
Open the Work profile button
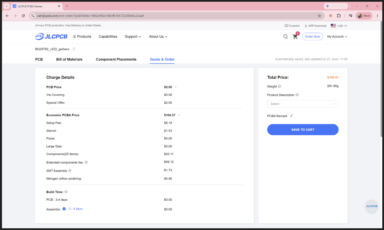coord(364,16)
